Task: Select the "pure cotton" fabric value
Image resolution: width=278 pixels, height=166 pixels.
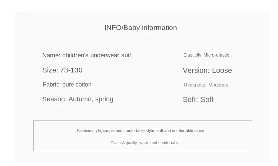Action: point(77,85)
